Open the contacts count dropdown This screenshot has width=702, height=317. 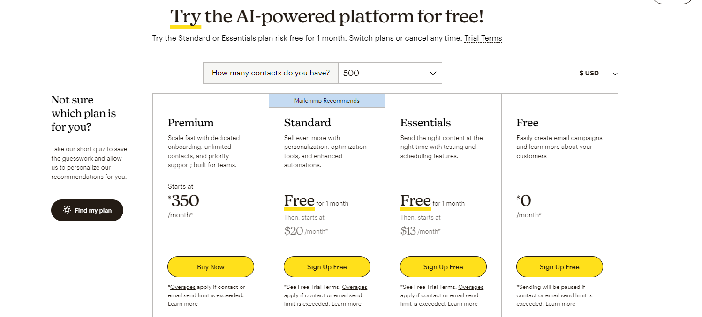pos(389,73)
